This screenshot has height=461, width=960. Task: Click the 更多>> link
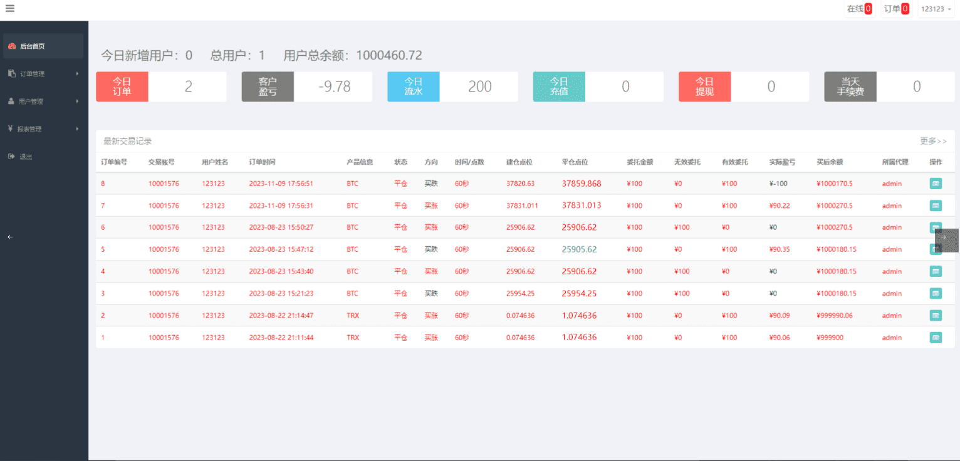933,141
